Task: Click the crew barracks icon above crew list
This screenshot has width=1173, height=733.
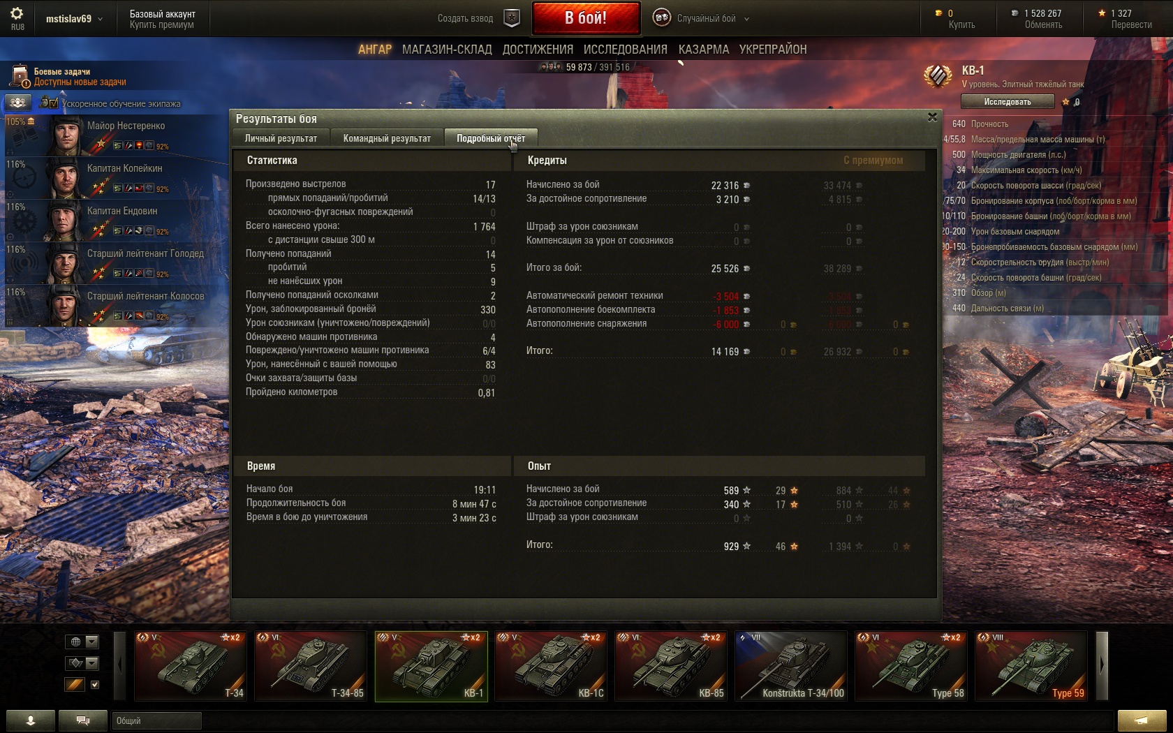Action: (18, 103)
